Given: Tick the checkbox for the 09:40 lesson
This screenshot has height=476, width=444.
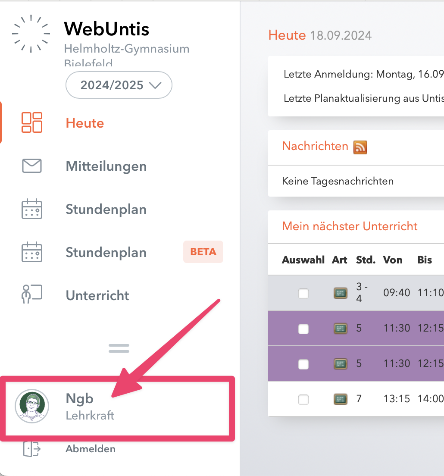Looking at the screenshot, I should point(303,292).
